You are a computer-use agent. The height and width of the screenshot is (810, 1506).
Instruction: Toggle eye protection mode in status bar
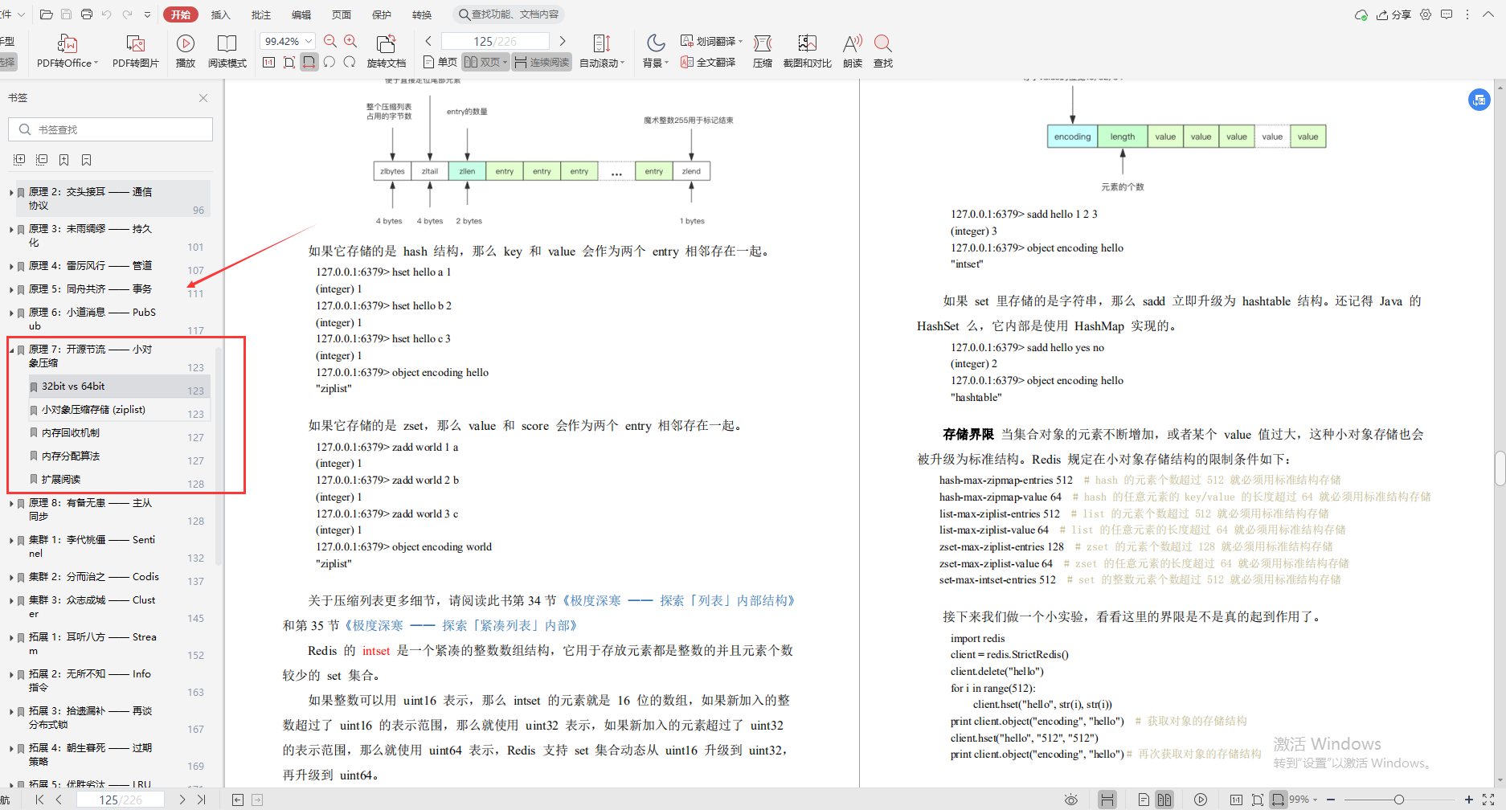pyautogui.click(x=1071, y=800)
